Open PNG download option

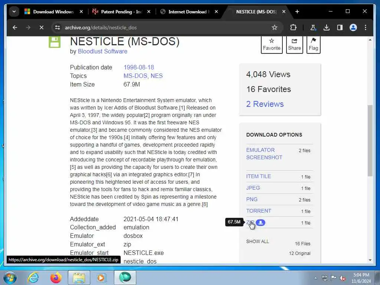pyautogui.click(x=252, y=199)
